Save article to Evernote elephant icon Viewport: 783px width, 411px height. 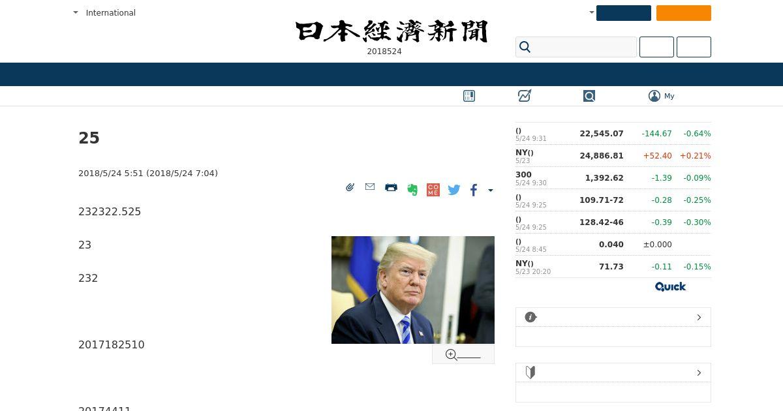412,190
